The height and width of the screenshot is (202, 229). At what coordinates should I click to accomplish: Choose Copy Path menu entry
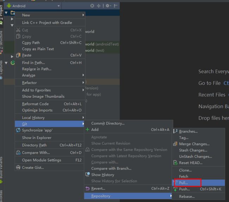pos(50,43)
